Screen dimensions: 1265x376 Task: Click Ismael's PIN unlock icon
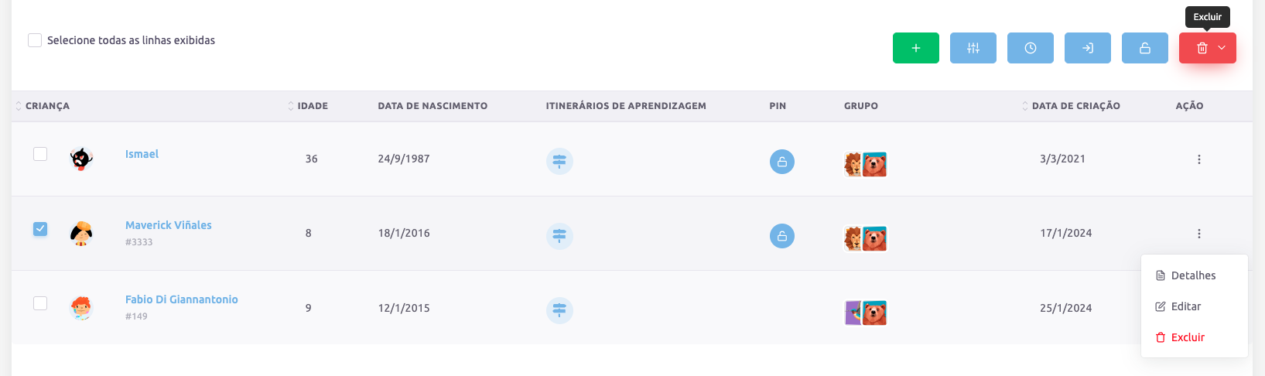click(781, 162)
